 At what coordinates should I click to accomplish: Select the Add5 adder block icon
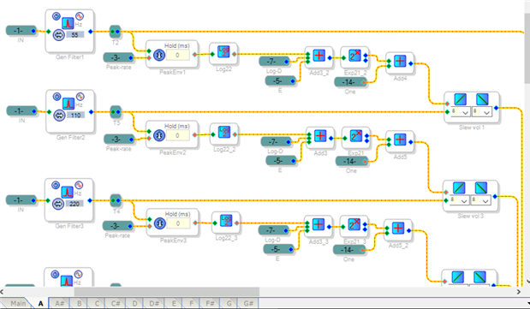400,140
